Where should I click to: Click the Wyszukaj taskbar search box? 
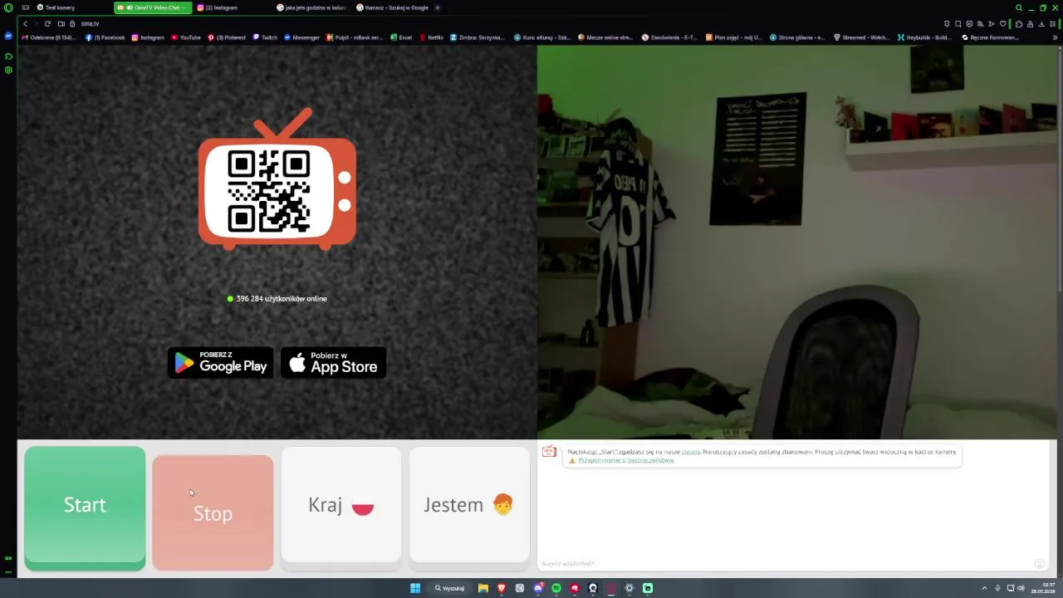click(x=449, y=588)
